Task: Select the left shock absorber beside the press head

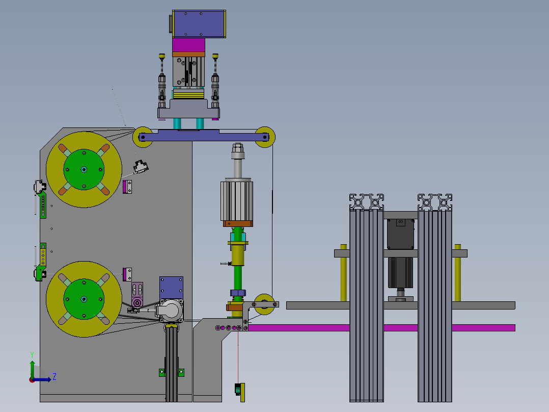Action: coord(162,81)
